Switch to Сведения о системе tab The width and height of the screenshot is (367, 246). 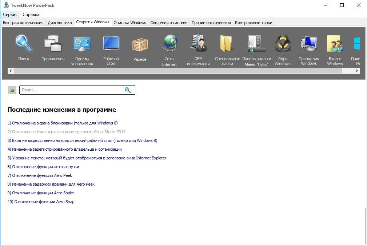pyautogui.click(x=169, y=23)
